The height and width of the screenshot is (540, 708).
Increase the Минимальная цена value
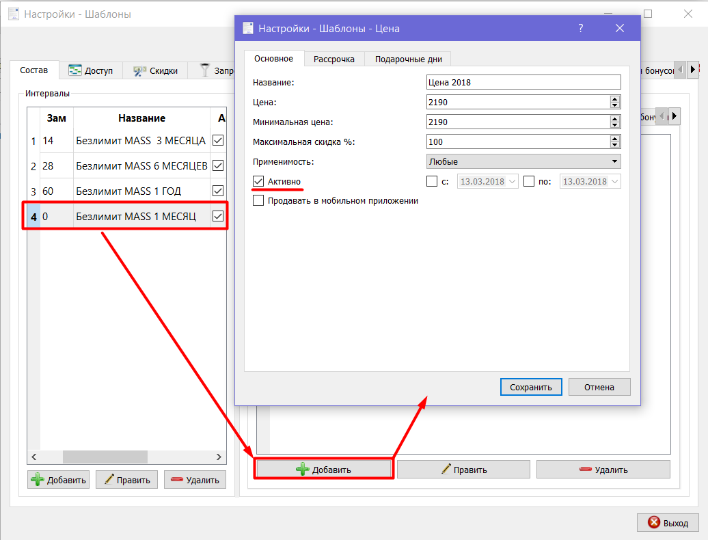click(614, 119)
